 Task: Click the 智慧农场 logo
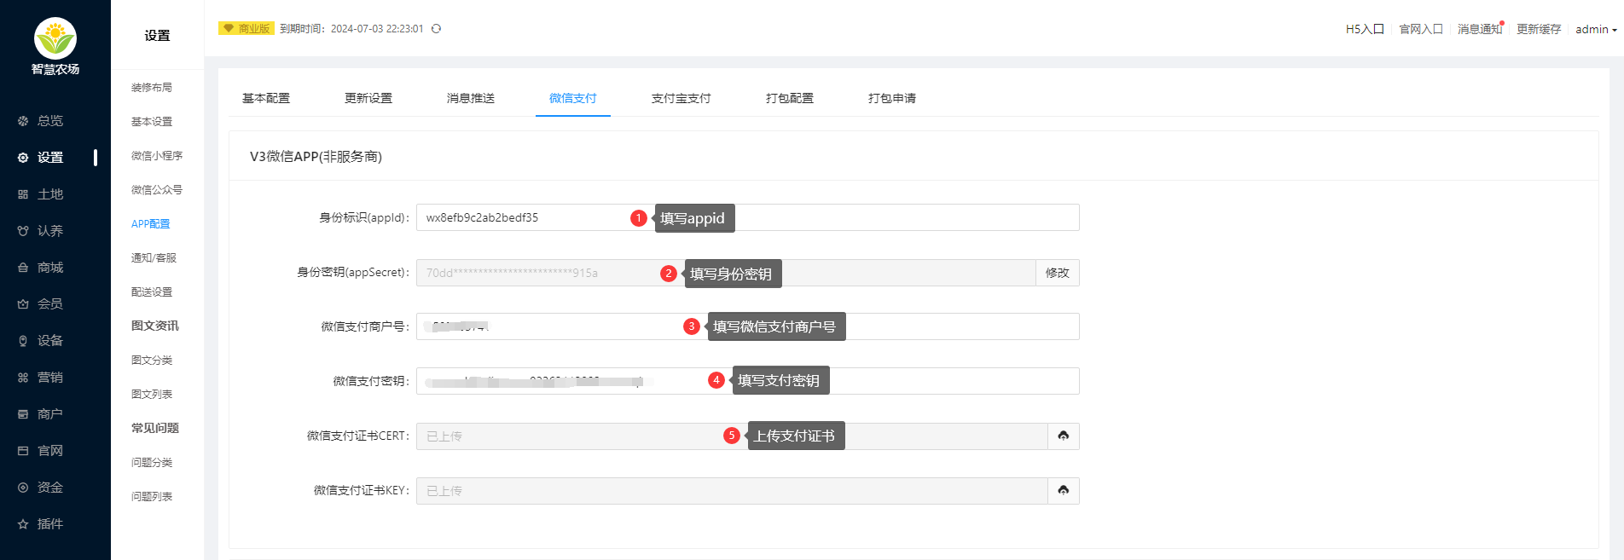(x=55, y=38)
